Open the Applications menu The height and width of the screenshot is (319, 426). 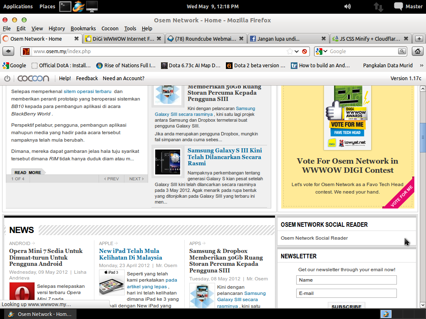[x=18, y=7]
